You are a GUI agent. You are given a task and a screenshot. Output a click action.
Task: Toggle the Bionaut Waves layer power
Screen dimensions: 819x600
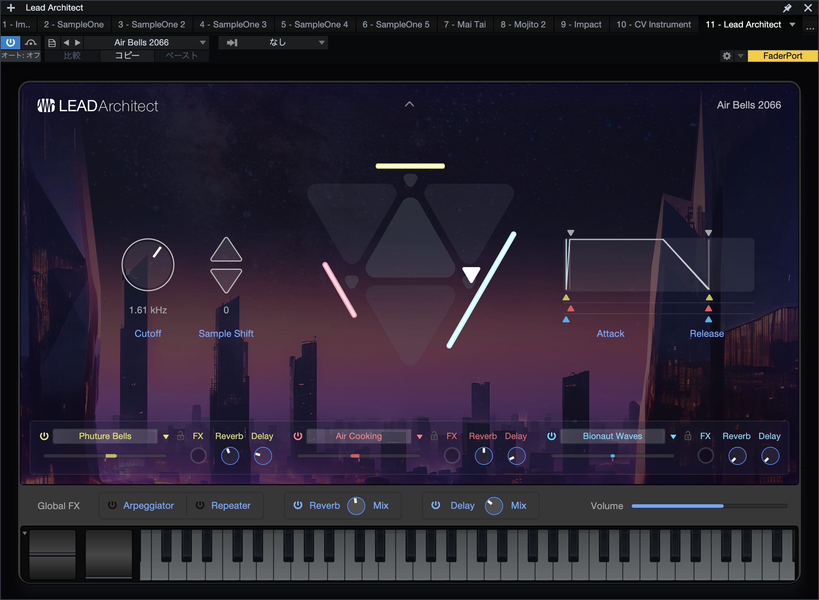(552, 436)
